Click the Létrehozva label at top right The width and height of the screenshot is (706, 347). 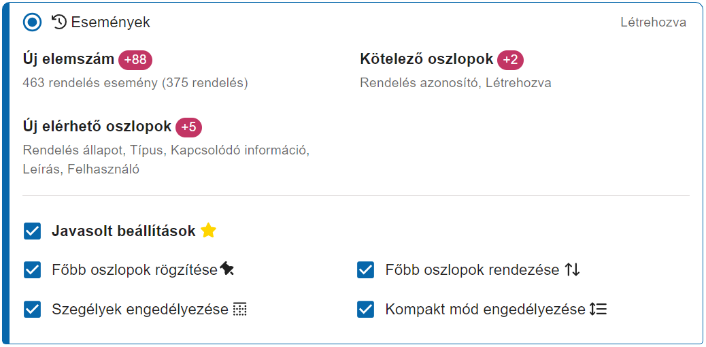tap(654, 22)
